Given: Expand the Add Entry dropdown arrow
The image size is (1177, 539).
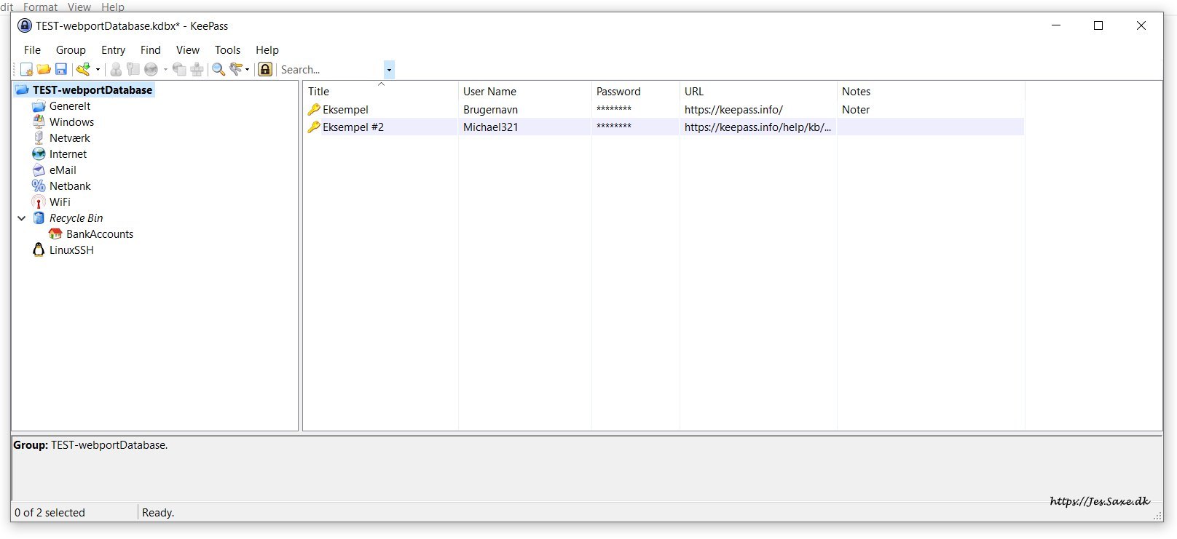Looking at the screenshot, I should 98,70.
